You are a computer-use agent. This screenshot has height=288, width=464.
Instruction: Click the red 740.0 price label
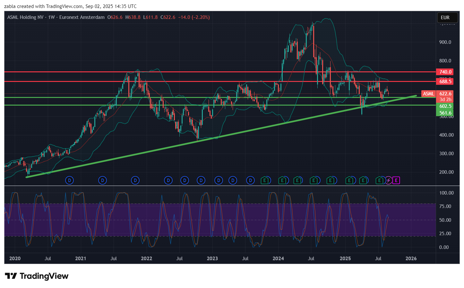coord(445,72)
